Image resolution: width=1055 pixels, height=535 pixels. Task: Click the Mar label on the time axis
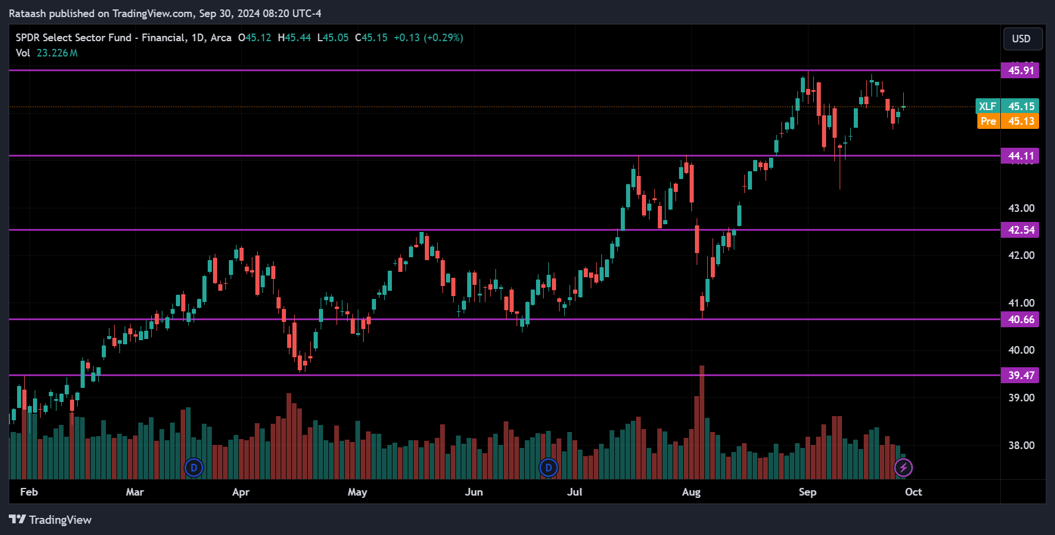click(135, 492)
